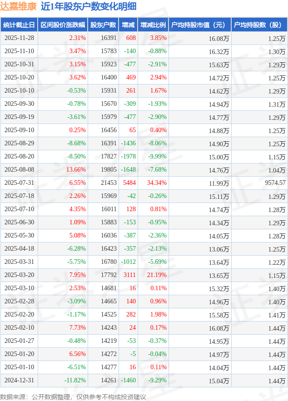This screenshot has height=401, width=288.
Task: Click the 增减比例 column header
Action: pos(153,25)
